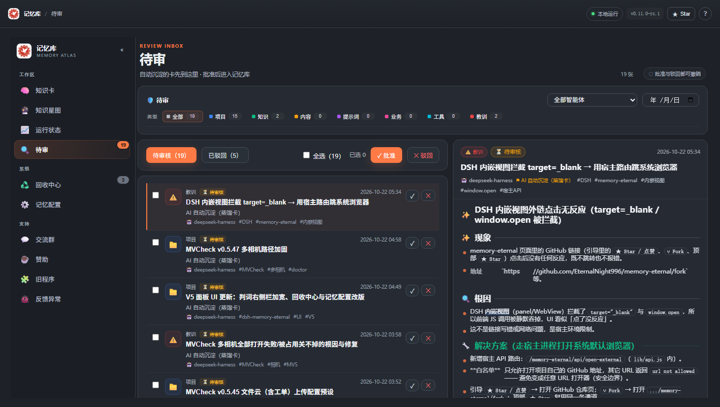
Task: Filter by 教训 type
Action: (485, 117)
